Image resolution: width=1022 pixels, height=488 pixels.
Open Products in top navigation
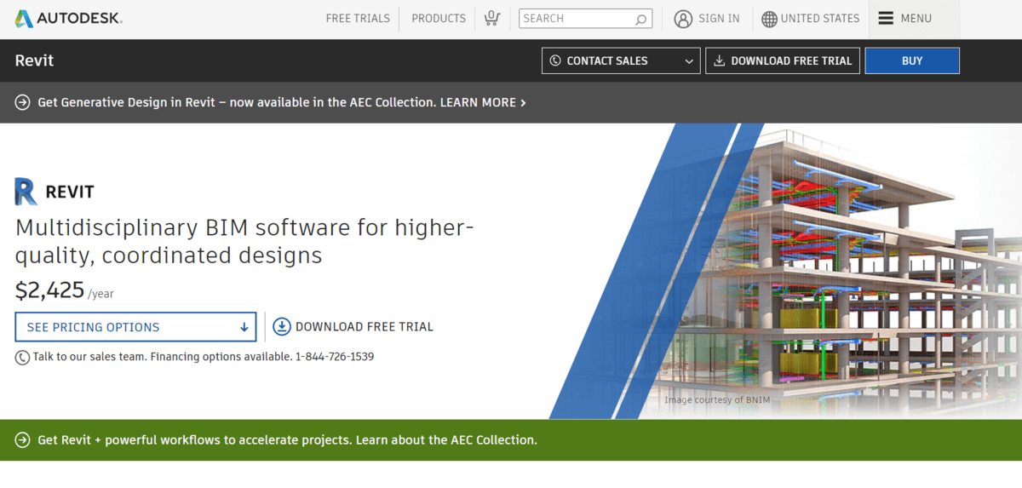pos(439,18)
